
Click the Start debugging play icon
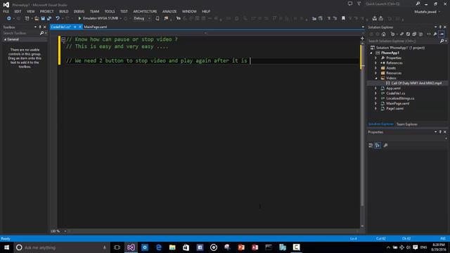tap(79, 18)
